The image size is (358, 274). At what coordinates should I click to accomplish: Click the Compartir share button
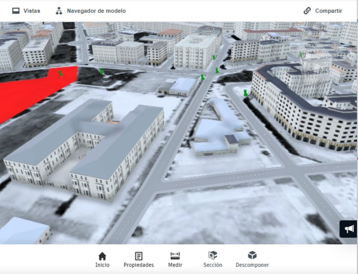[323, 11]
